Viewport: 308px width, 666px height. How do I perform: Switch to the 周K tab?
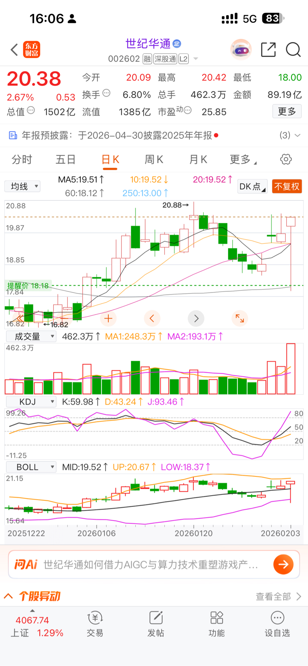pyautogui.click(x=154, y=159)
